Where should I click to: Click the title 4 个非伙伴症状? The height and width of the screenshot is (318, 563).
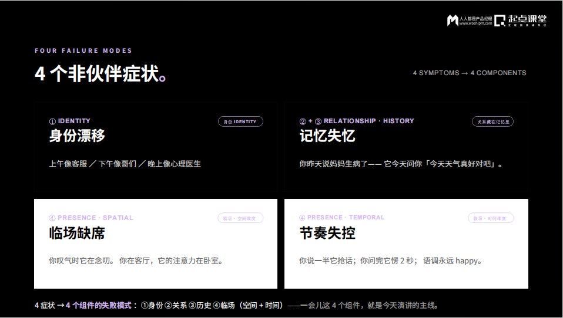[100, 73]
